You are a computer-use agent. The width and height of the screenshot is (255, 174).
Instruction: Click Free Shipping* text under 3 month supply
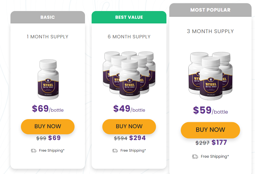[x=215, y=157]
